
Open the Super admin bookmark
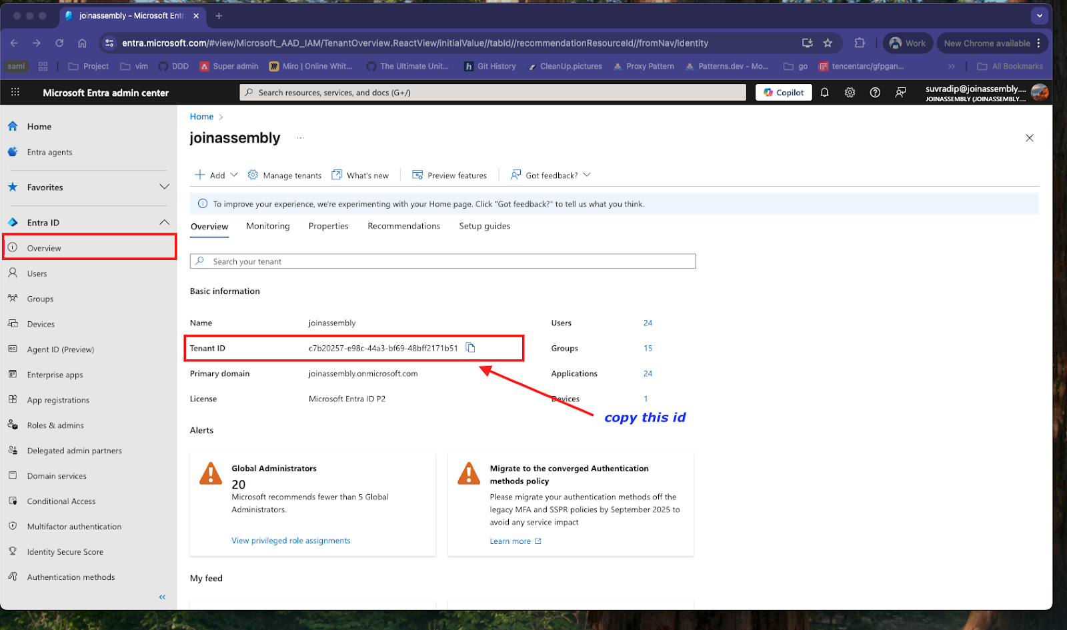pos(229,67)
